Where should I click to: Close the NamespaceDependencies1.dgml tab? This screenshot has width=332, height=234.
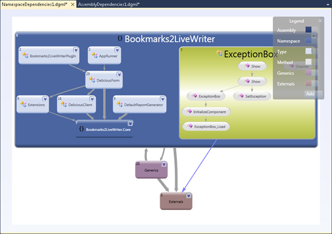click(72, 4)
